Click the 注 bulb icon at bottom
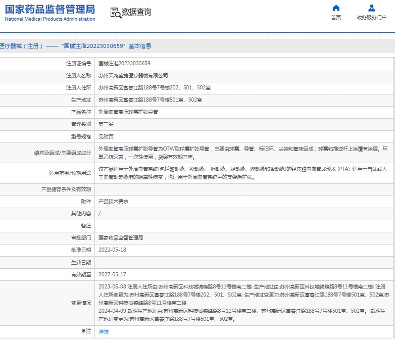 [83, 331]
